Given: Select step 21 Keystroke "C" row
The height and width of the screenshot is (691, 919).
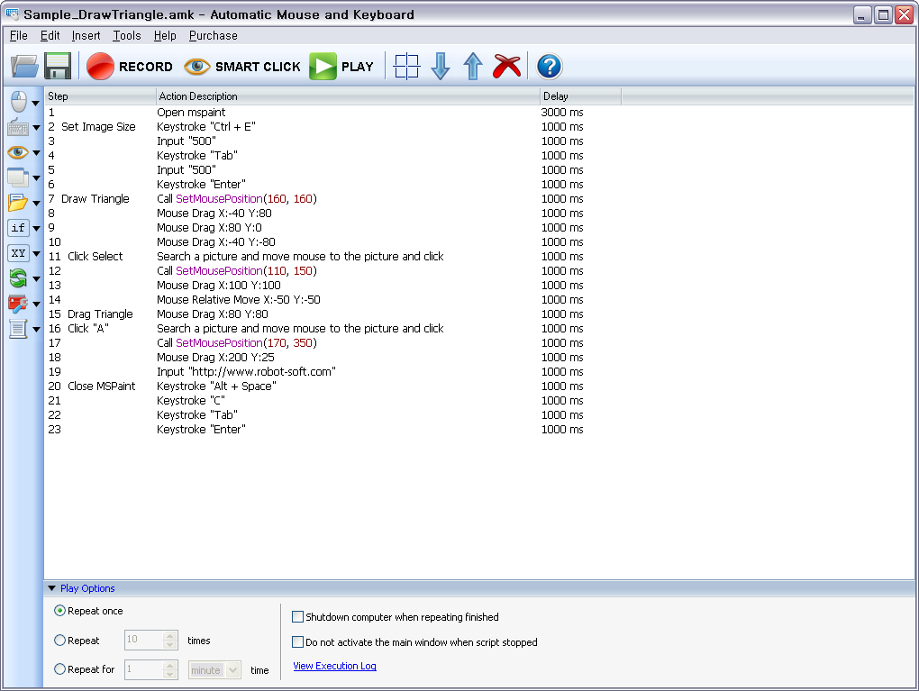Looking at the screenshot, I should coord(478,401).
